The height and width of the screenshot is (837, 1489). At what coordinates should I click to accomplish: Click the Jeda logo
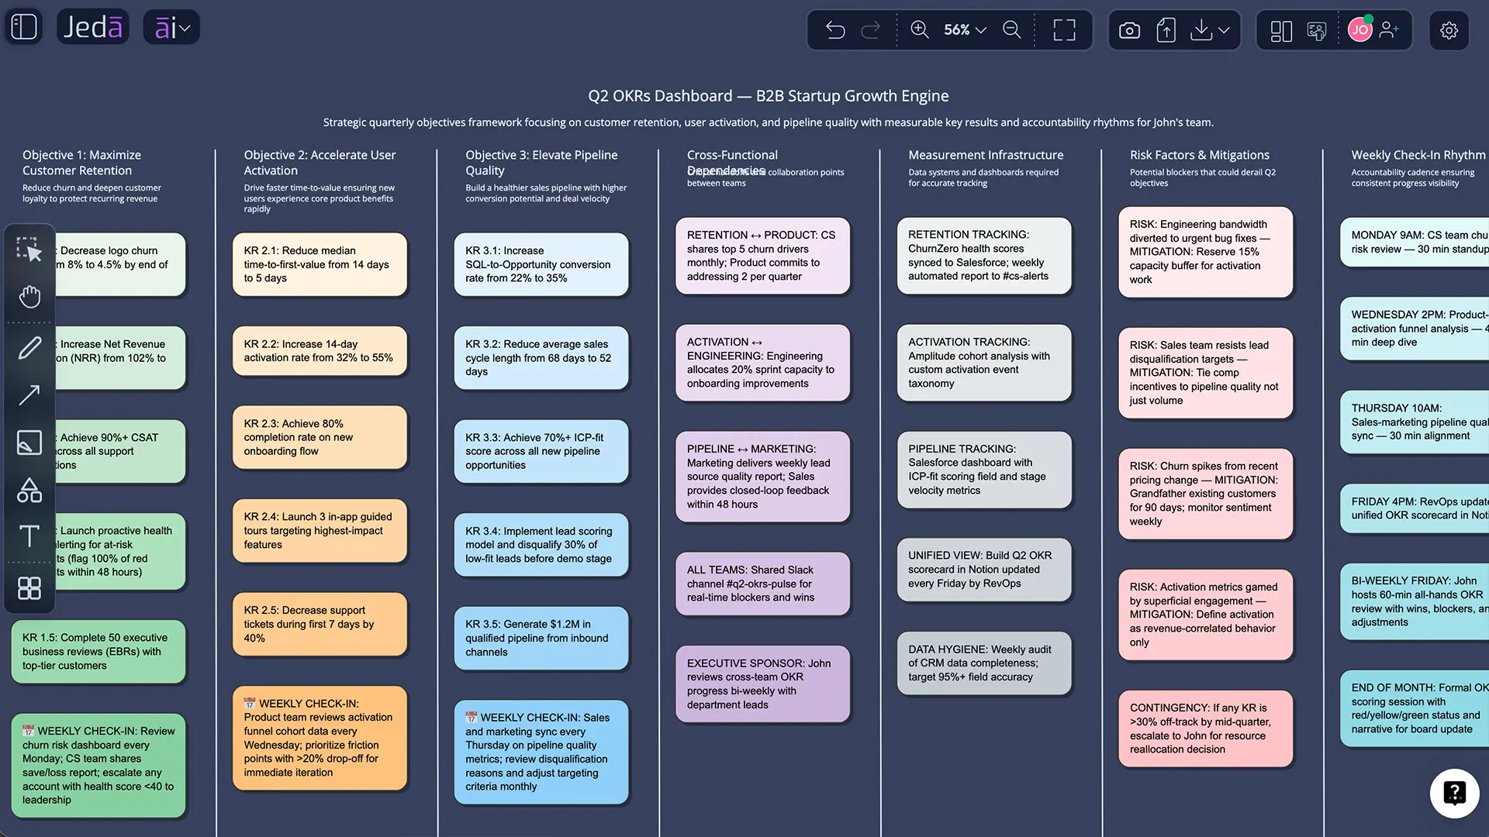(93, 27)
